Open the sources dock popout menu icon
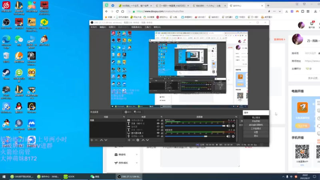Screen dimensions: 320x180 pyautogui.click(x=162, y=117)
